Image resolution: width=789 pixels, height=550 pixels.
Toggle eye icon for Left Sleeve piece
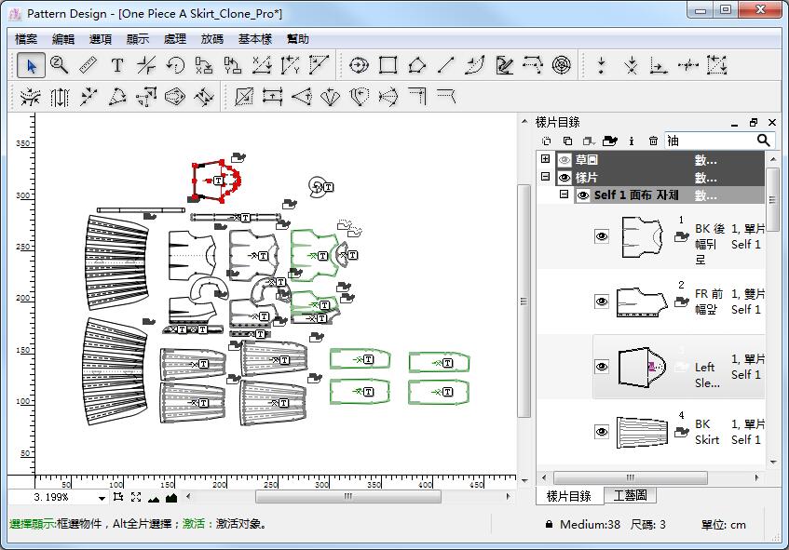click(602, 367)
